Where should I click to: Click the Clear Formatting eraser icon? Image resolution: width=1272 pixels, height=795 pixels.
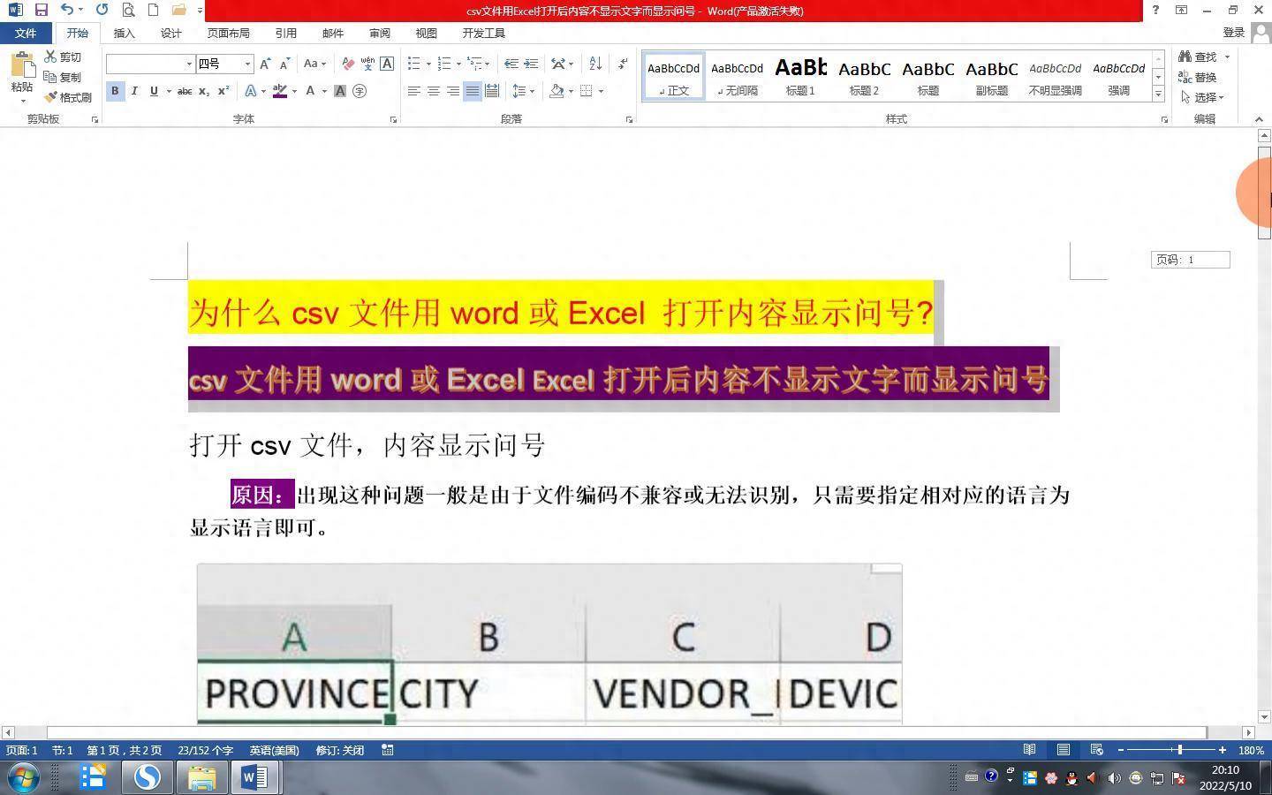tap(347, 64)
